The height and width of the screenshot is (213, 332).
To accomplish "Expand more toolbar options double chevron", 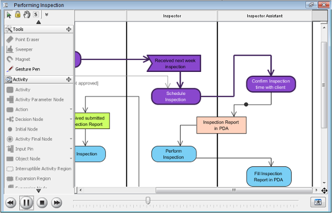I will point(47,15).
